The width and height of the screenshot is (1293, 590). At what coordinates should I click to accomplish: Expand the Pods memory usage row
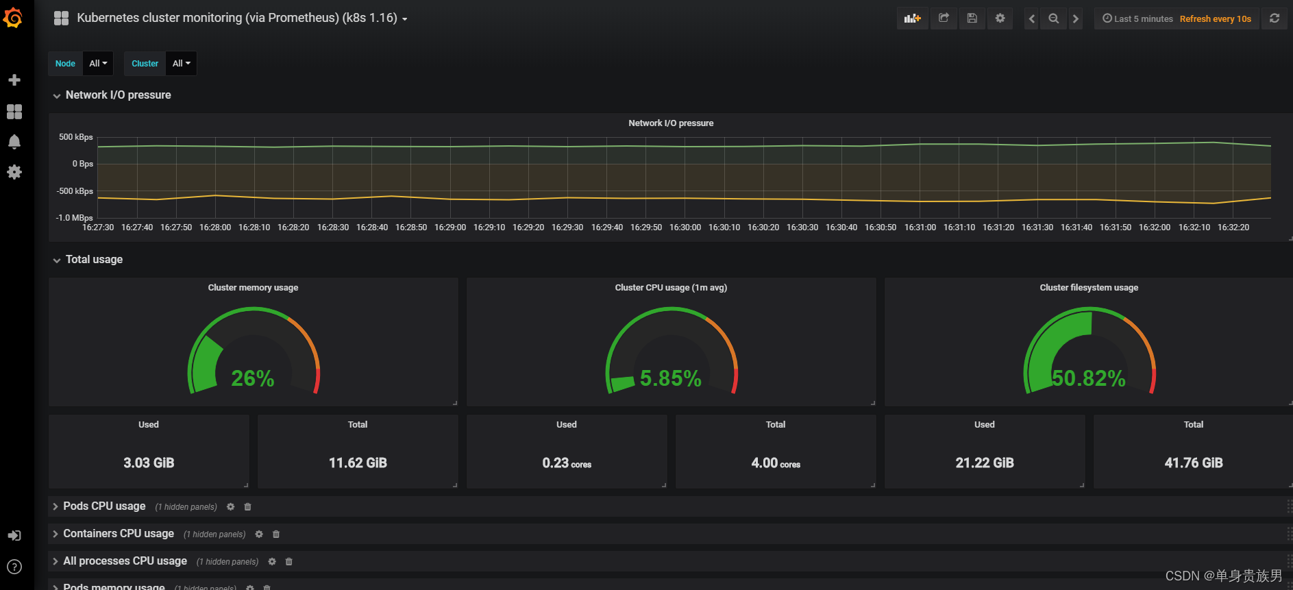pyautogui.click(x=108, y=586)
